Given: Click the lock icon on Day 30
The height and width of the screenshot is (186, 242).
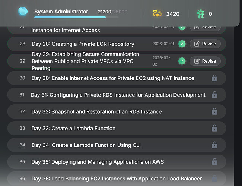Looking at the screenshot, I should click(214, 78).
